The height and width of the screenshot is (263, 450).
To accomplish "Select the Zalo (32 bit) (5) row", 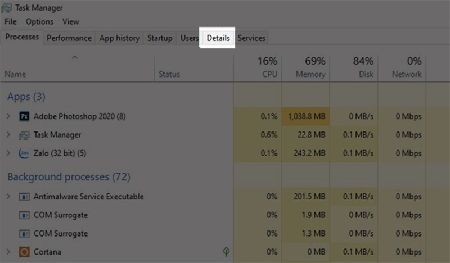I will [x=225, y=153].
